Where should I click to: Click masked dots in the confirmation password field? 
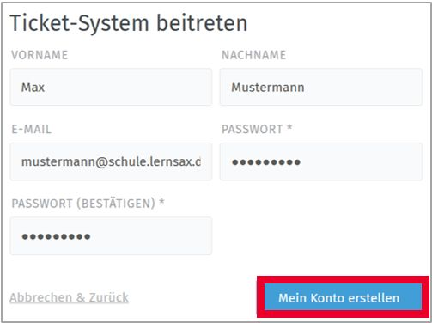pyautogui.click(x=56, y=236)
